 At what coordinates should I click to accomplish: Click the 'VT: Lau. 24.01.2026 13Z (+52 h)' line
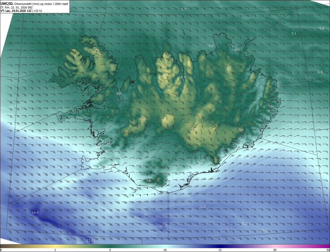pos(21,11)
